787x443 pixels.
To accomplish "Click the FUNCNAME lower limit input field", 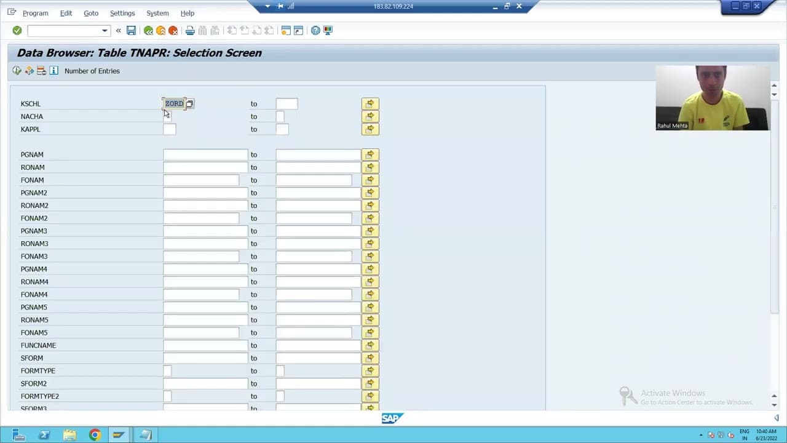I will 205,345.
